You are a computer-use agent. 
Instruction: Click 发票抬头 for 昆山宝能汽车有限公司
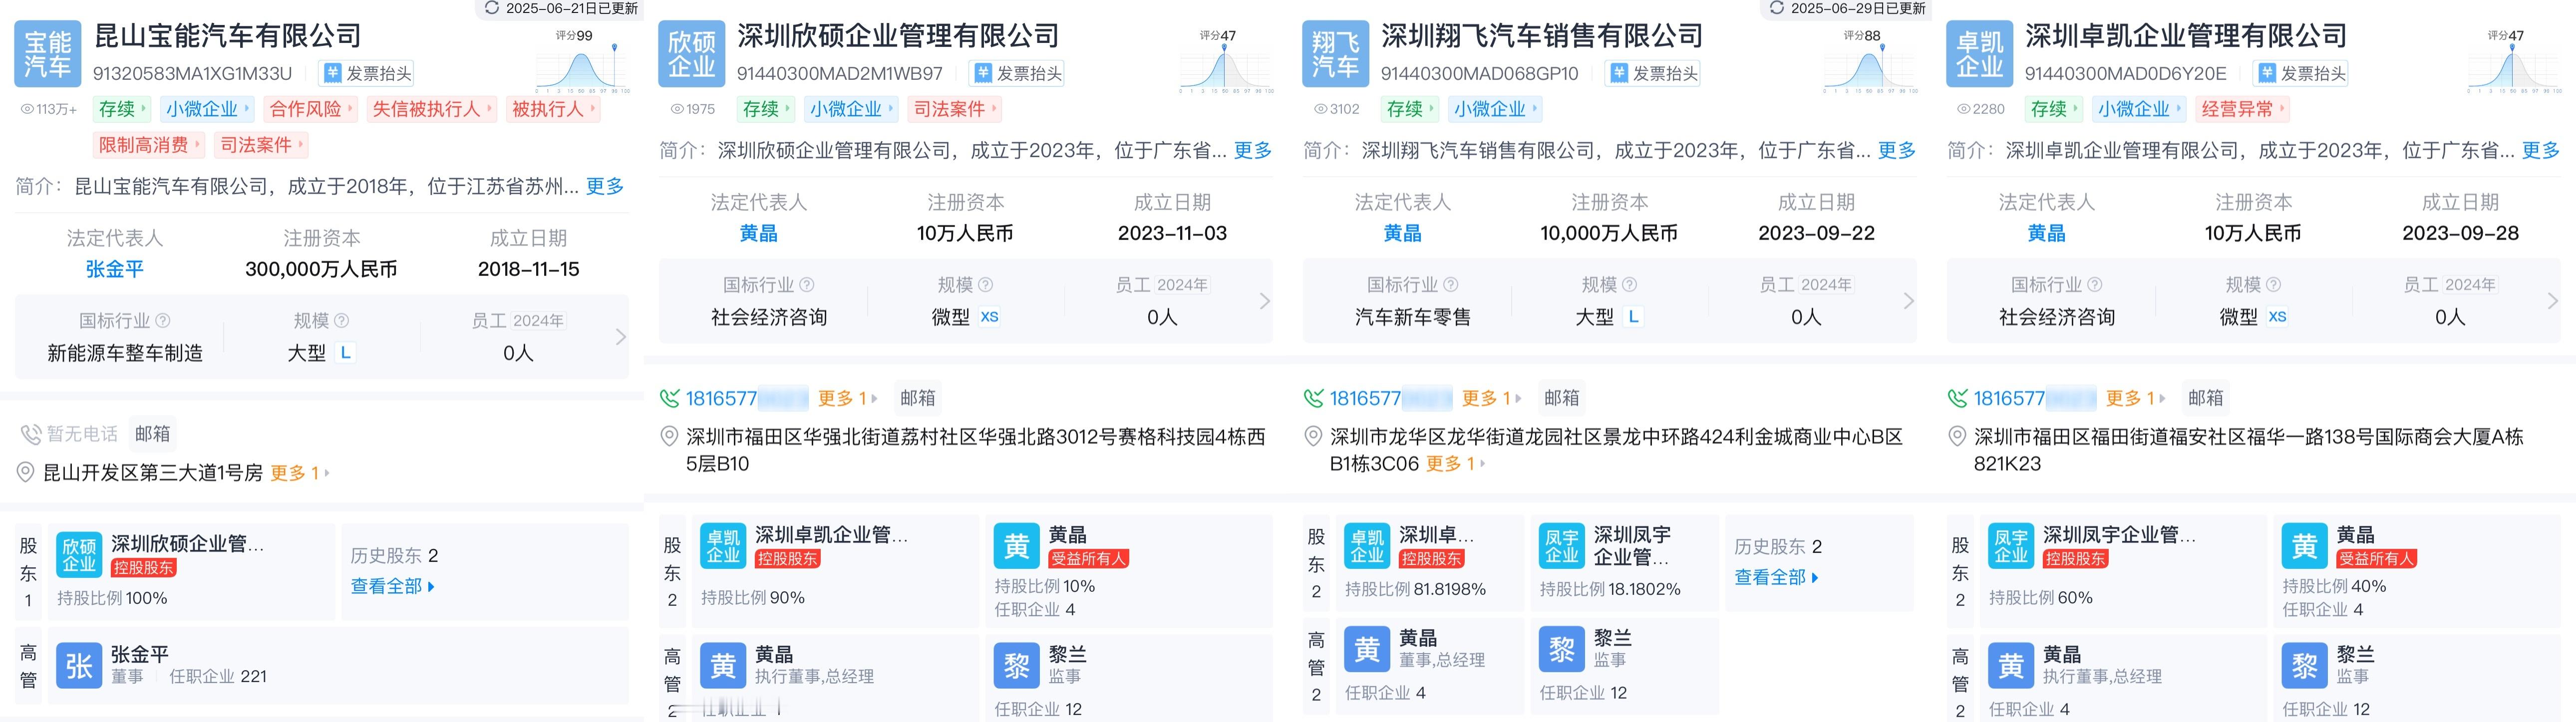(x=366, y=73)
